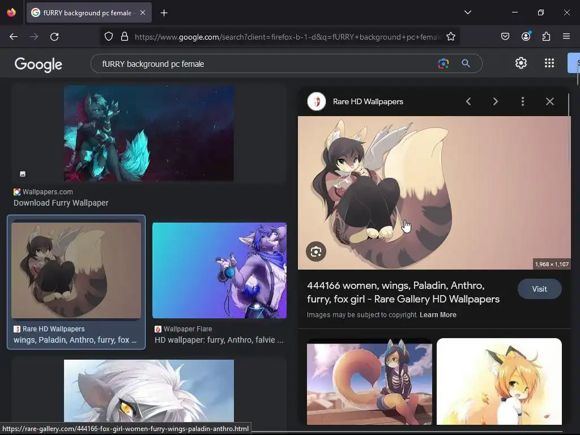This screenshot has height=435, width=580.
Task: Open Download Furry Wallpaper result title
Action: 61,203
